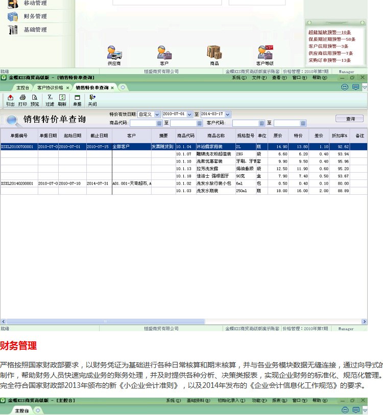Open the end date 2014-03-17 dropdown
The height and width of the screenshot is (415, 383).
(228, 114)
